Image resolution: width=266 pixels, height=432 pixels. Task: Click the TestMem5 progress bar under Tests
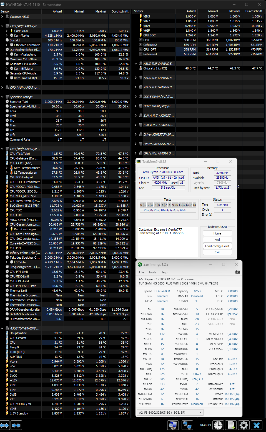[x=168, y=215]
